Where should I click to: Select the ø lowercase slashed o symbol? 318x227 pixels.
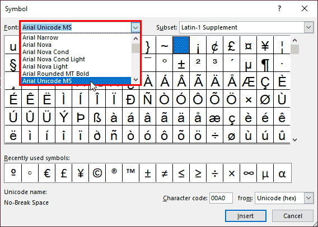coord(232,134)
